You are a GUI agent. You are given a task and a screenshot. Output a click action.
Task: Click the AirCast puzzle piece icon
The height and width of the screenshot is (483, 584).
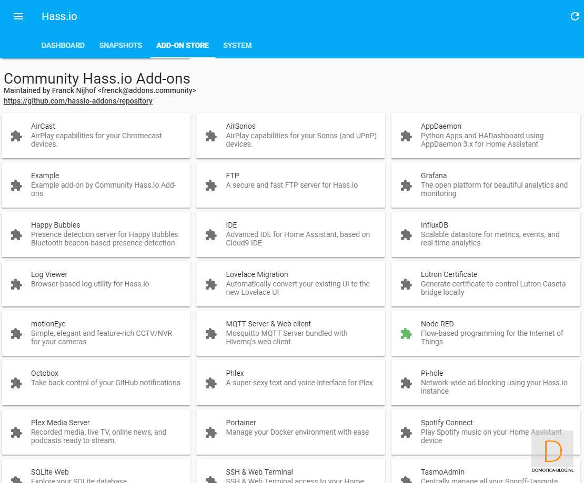tap(16, 136)
